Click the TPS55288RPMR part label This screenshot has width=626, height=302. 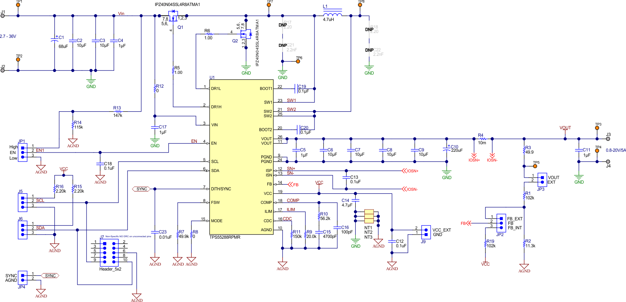click(x=225, y=237)
